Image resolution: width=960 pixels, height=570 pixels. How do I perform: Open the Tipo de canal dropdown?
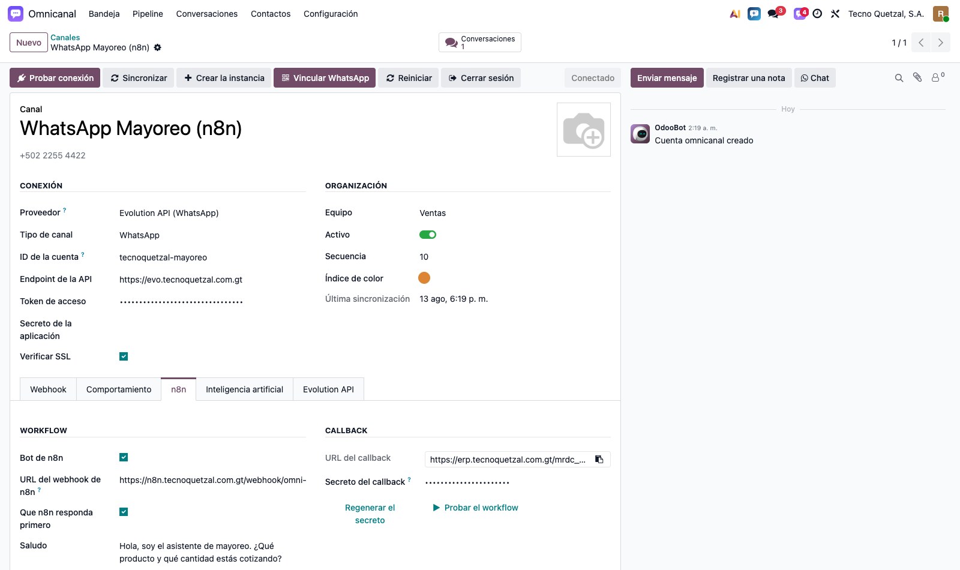(x=212, y=235)
